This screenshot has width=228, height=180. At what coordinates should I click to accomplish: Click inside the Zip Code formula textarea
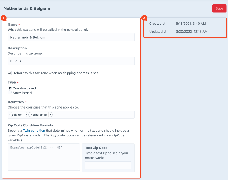(44, 157)
